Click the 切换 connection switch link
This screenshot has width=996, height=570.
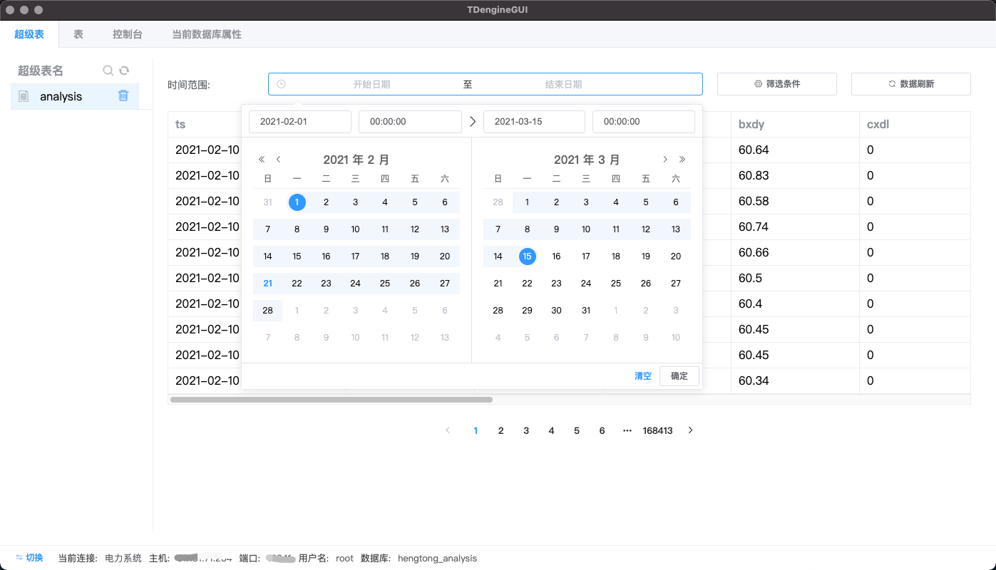(x=29, y=558)
